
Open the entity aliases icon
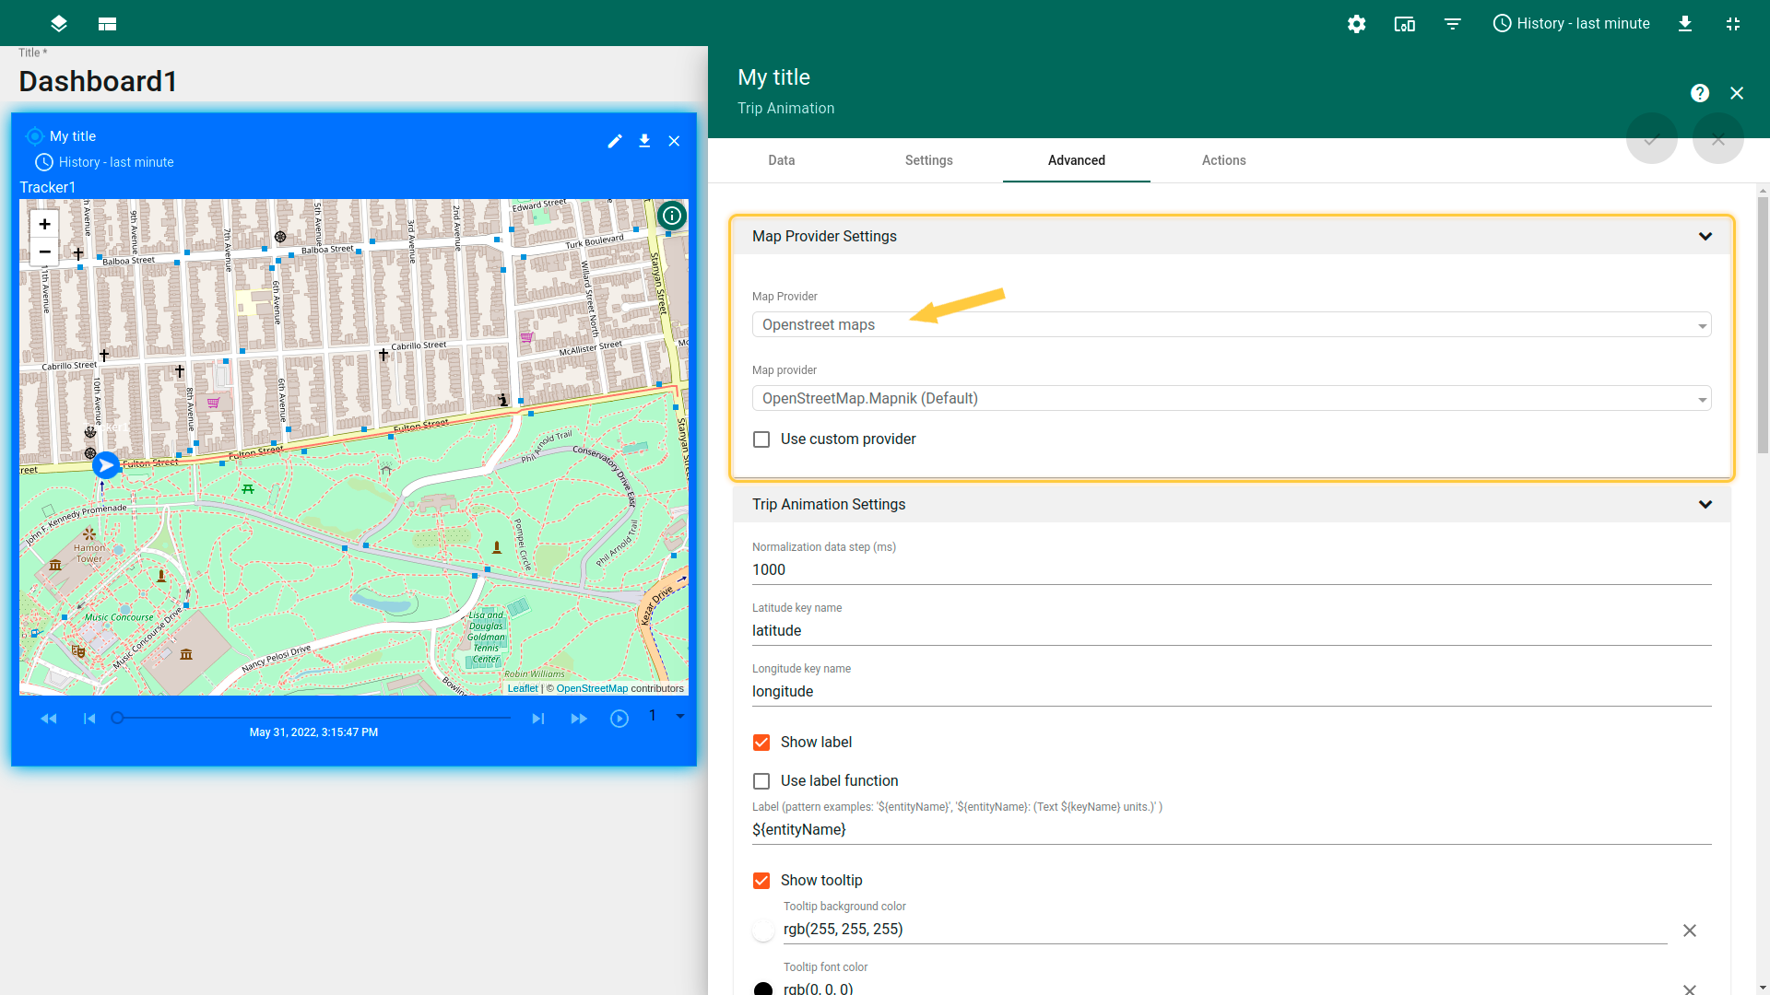[x=1404, y=24]
